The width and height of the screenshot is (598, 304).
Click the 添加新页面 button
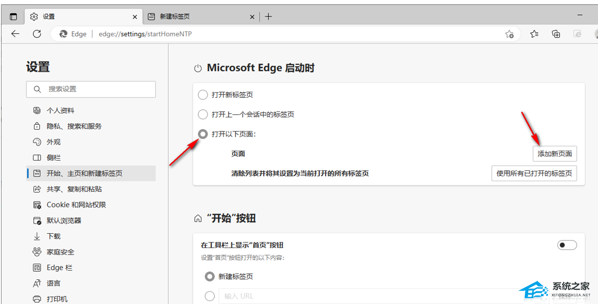[x=555, y=154]
